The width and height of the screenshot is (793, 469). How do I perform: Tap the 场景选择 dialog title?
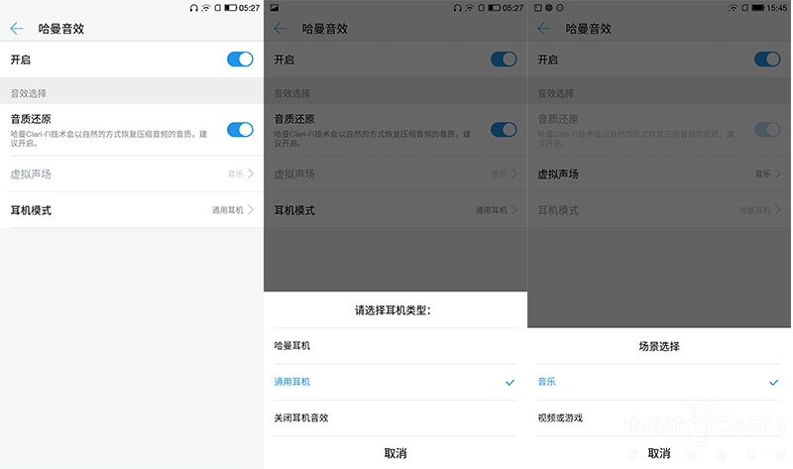click(x=659, y=347)
